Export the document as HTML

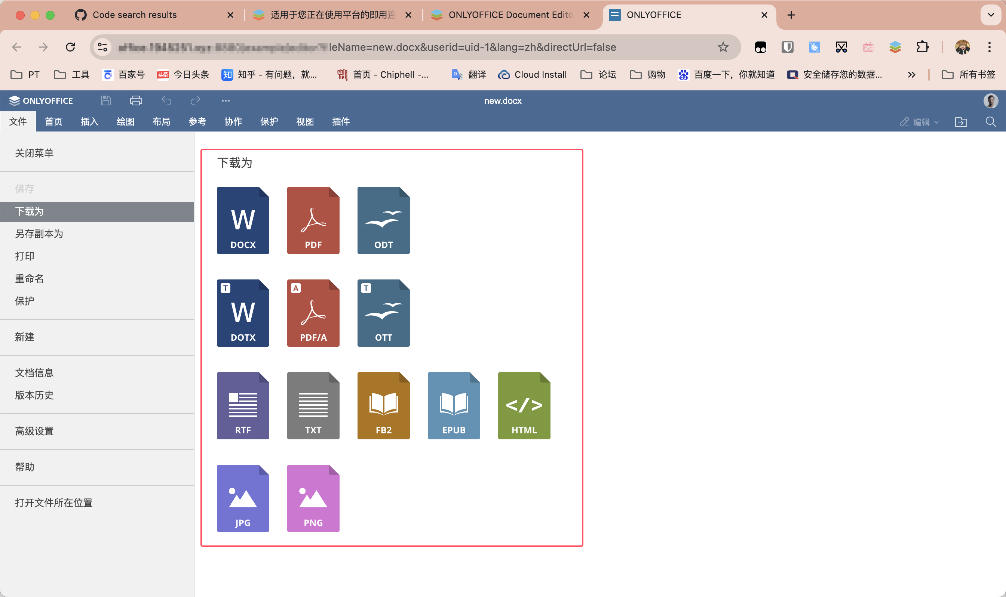click(524, 405)
